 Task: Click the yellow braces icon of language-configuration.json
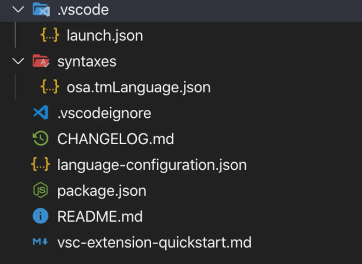(x=41, y=165)
